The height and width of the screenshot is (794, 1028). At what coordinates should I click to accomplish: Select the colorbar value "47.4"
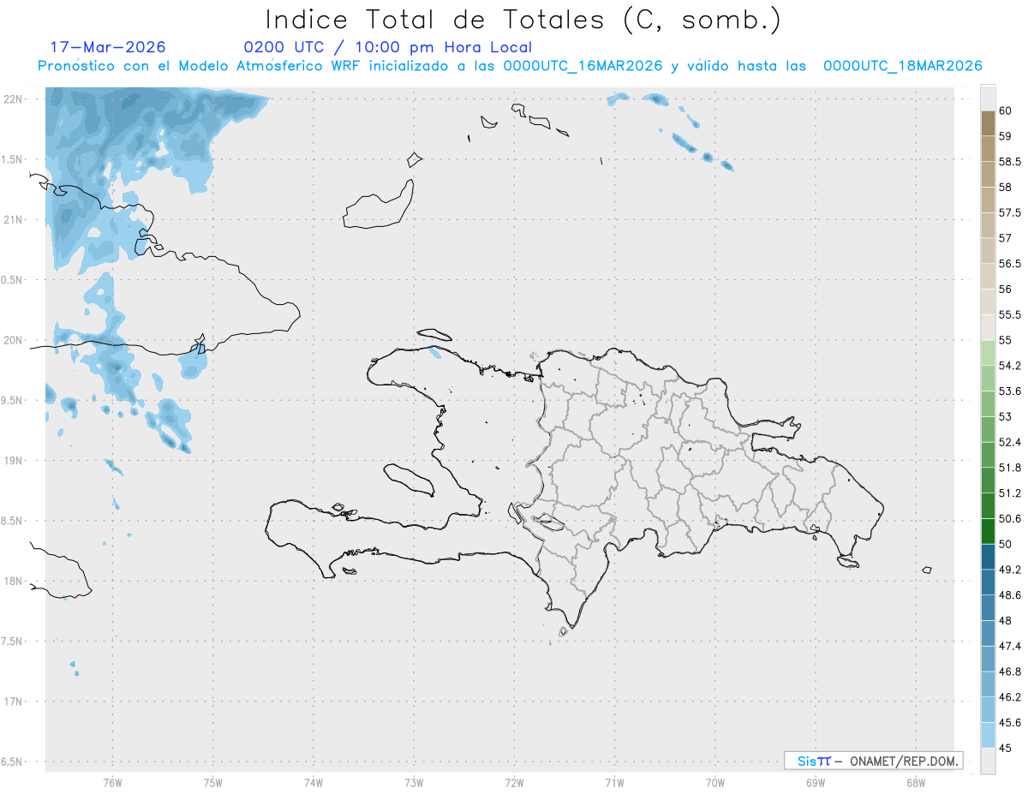[x=1009, y=646]
